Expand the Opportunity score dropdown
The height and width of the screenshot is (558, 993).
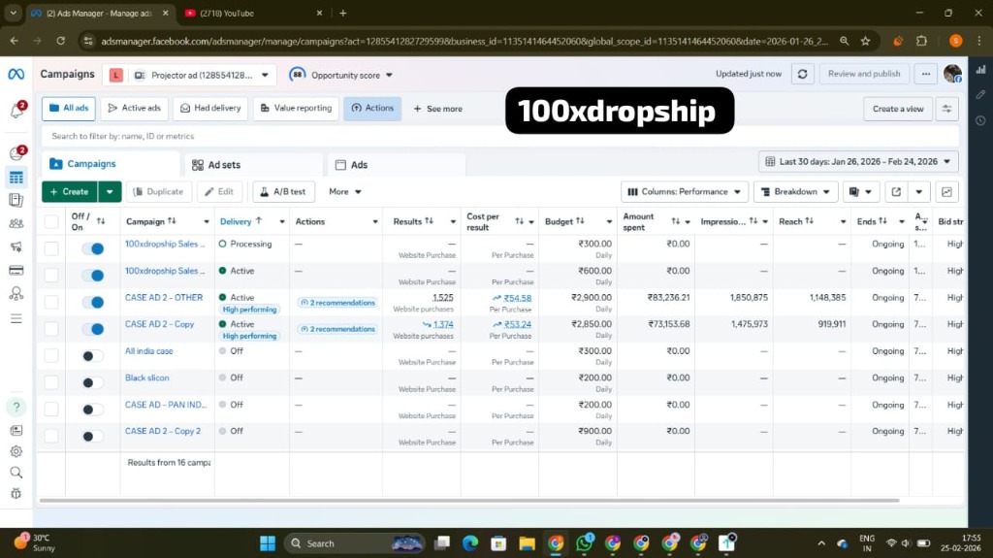pyautogui.click(x=341, y=75)
